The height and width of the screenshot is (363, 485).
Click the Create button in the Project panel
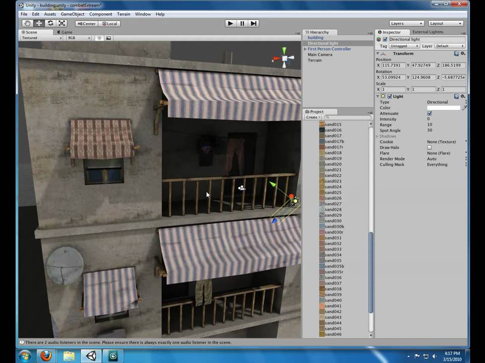click(x=312, y=117)
